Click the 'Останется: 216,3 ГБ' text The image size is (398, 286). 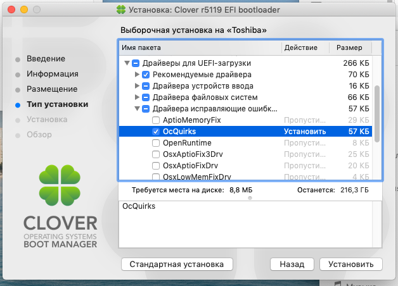[x=333, y=190]
